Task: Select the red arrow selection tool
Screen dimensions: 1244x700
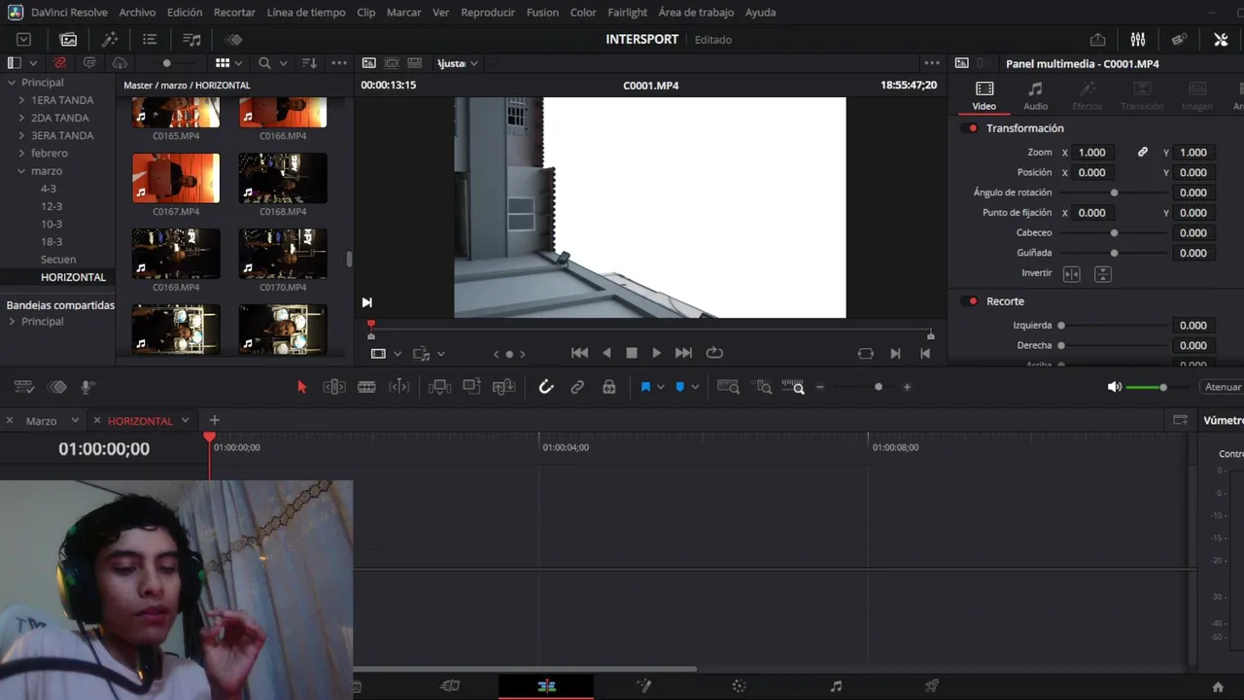Action: 301,387
